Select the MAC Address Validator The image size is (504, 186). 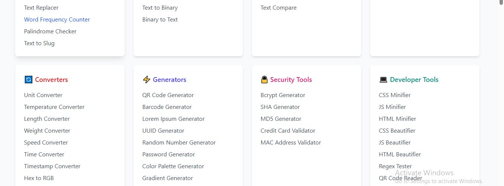point(290,143)
